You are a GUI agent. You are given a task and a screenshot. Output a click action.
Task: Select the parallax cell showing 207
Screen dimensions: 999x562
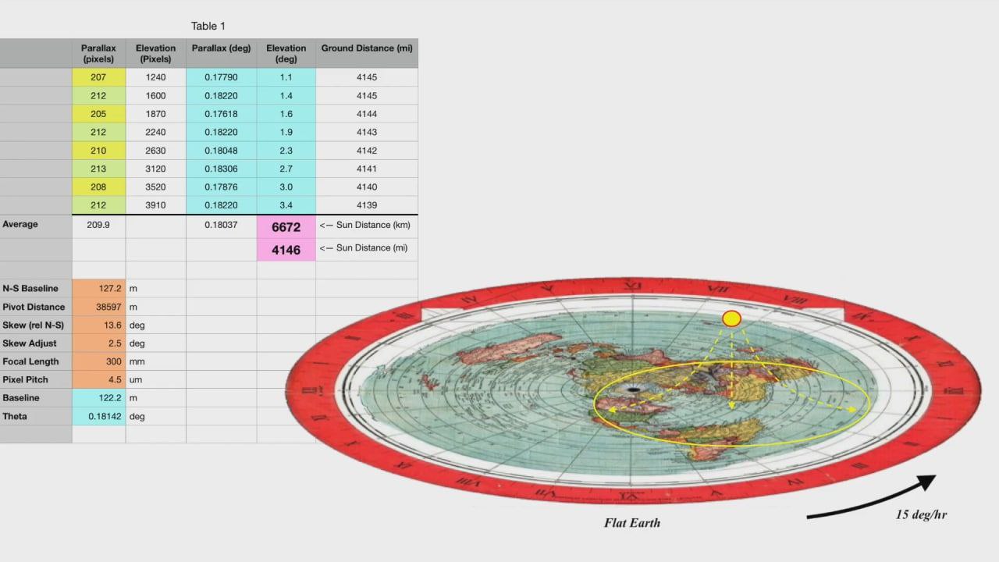pos(98,77)
